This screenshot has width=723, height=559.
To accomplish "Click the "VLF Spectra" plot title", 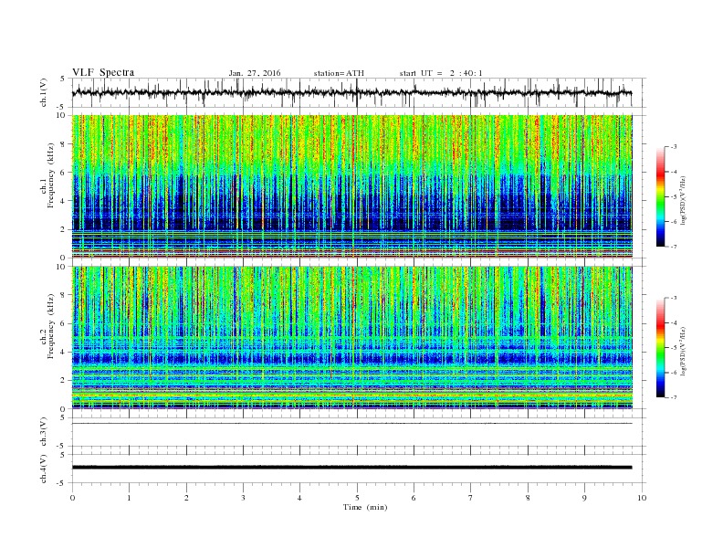I will [x=103, y=72].
